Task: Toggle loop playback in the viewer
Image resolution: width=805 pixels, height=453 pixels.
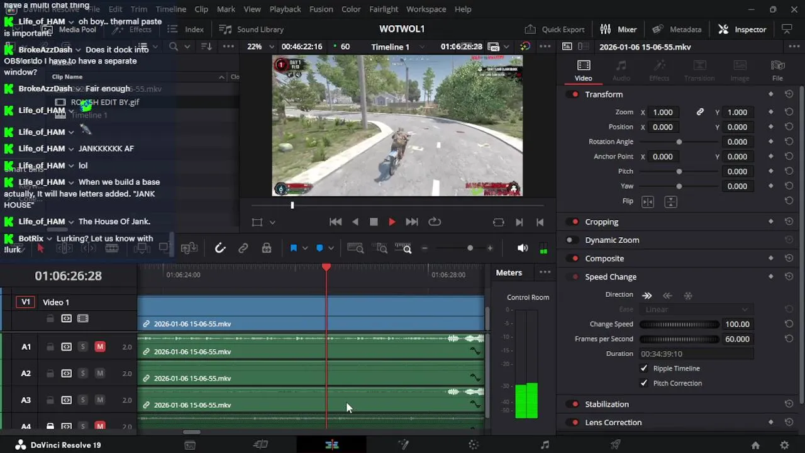Action: point(435,222)
